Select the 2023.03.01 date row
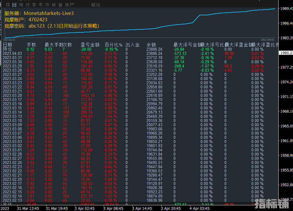Viewport: 293px width, 211px height. click(x=12, y=150)
